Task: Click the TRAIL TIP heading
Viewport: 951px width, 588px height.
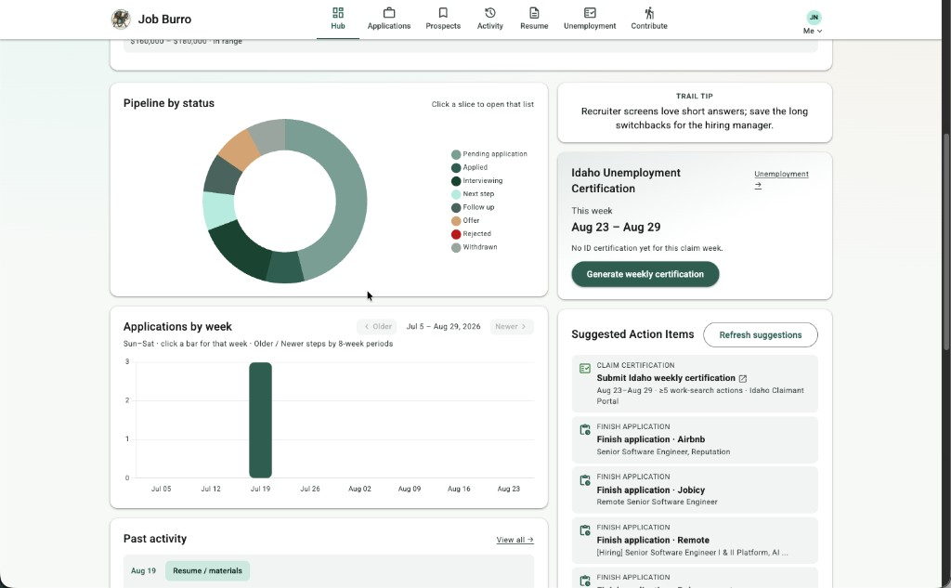Action: (695, 96)
